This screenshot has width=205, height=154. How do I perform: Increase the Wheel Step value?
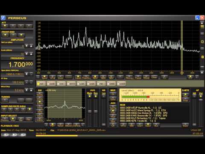pos(31,90)
